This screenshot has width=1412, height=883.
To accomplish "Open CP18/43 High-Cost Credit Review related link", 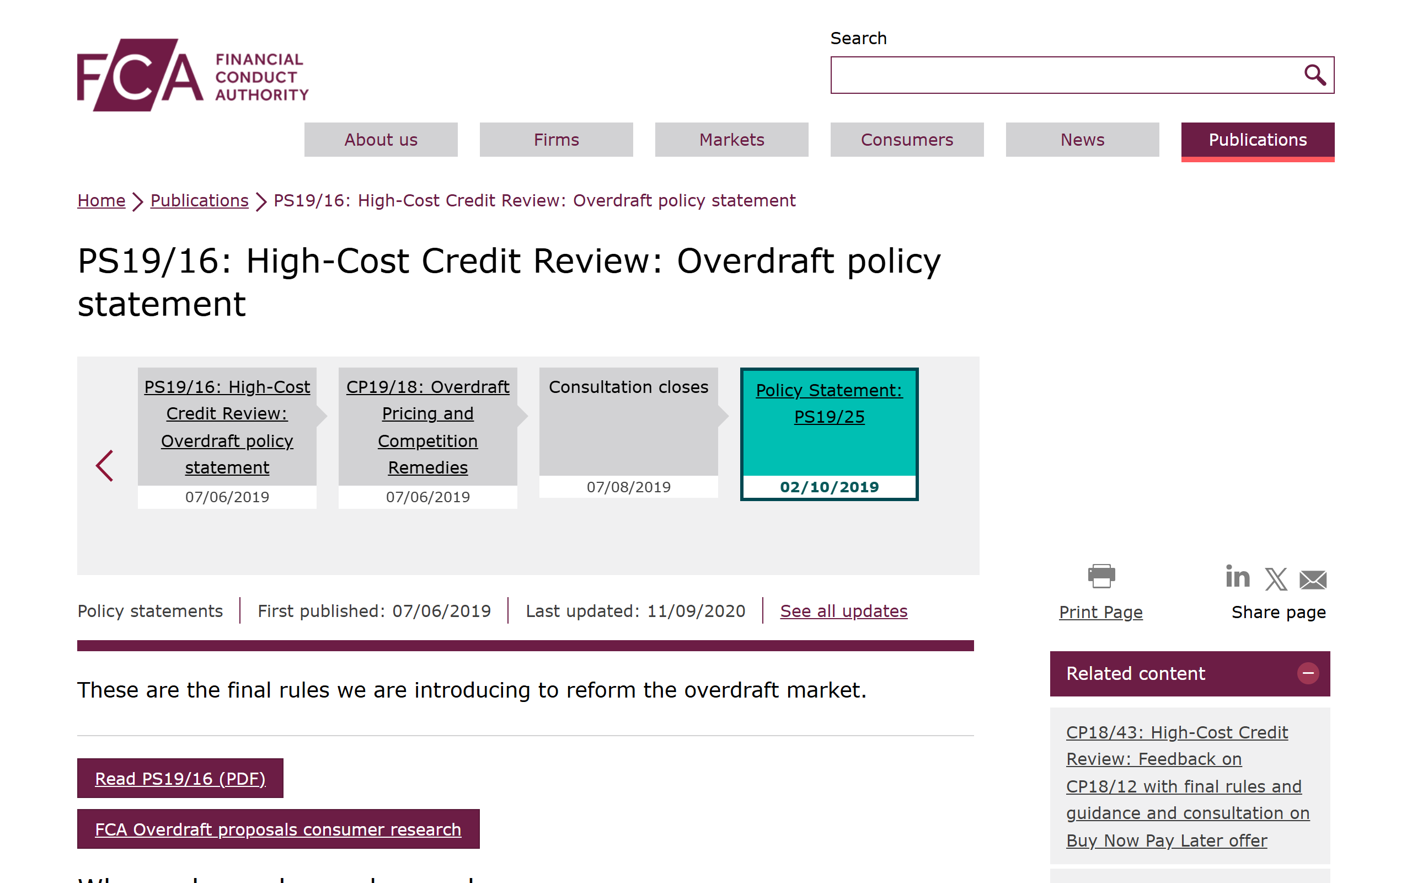I will [x=1188, y=786].
